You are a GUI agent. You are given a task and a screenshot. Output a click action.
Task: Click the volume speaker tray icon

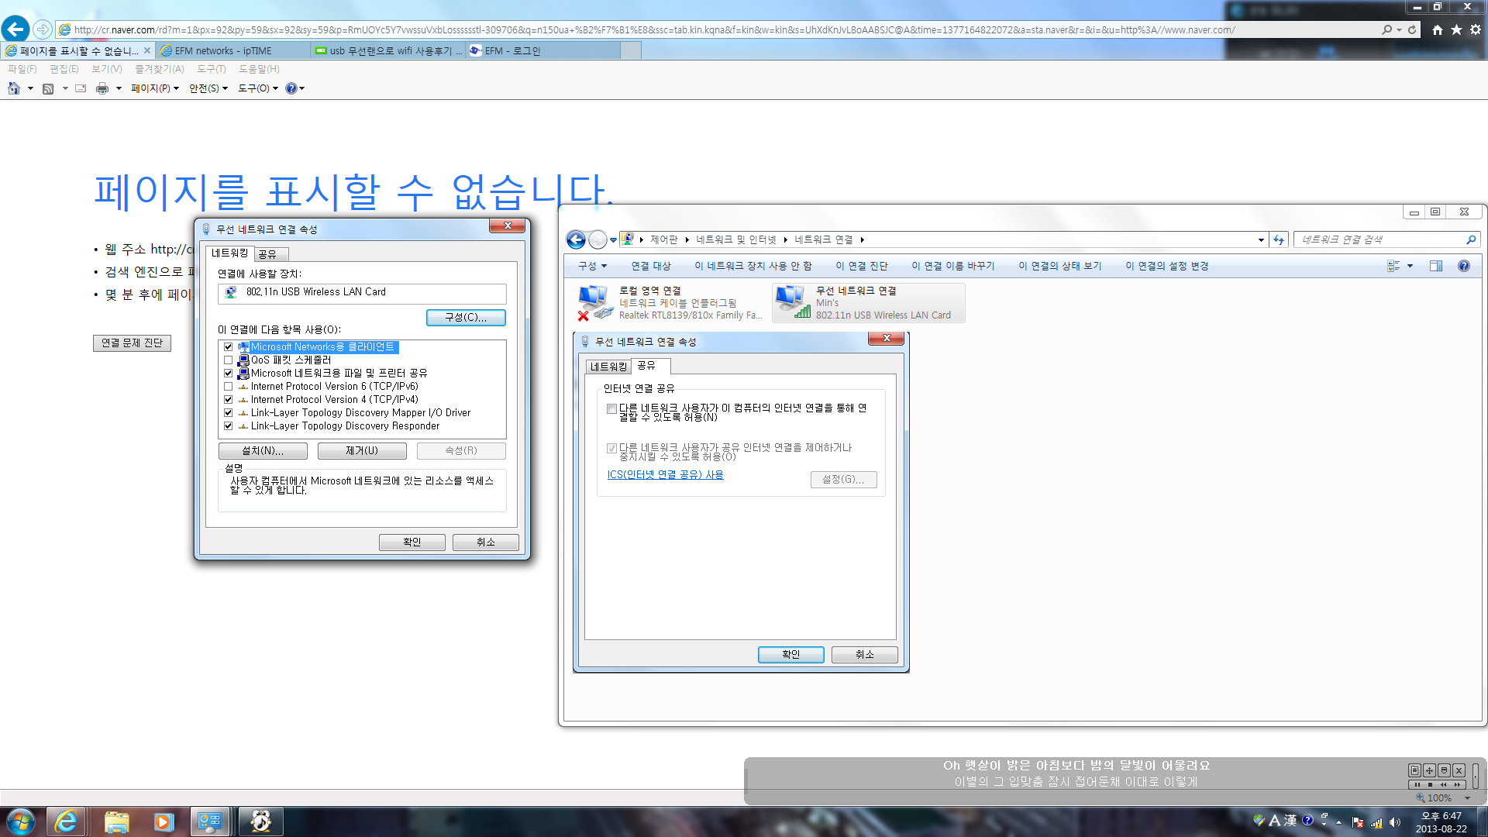[1395, 822]
